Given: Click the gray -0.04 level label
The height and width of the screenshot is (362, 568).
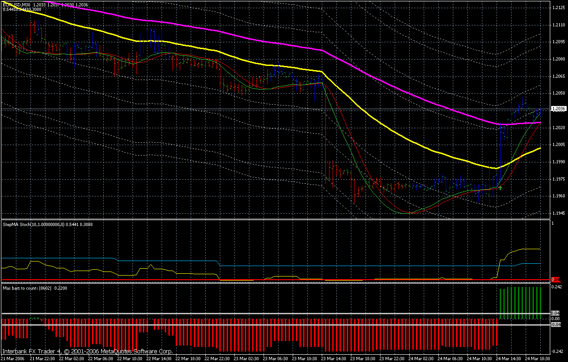Looking at the screenshot, I should pos(555,324).
